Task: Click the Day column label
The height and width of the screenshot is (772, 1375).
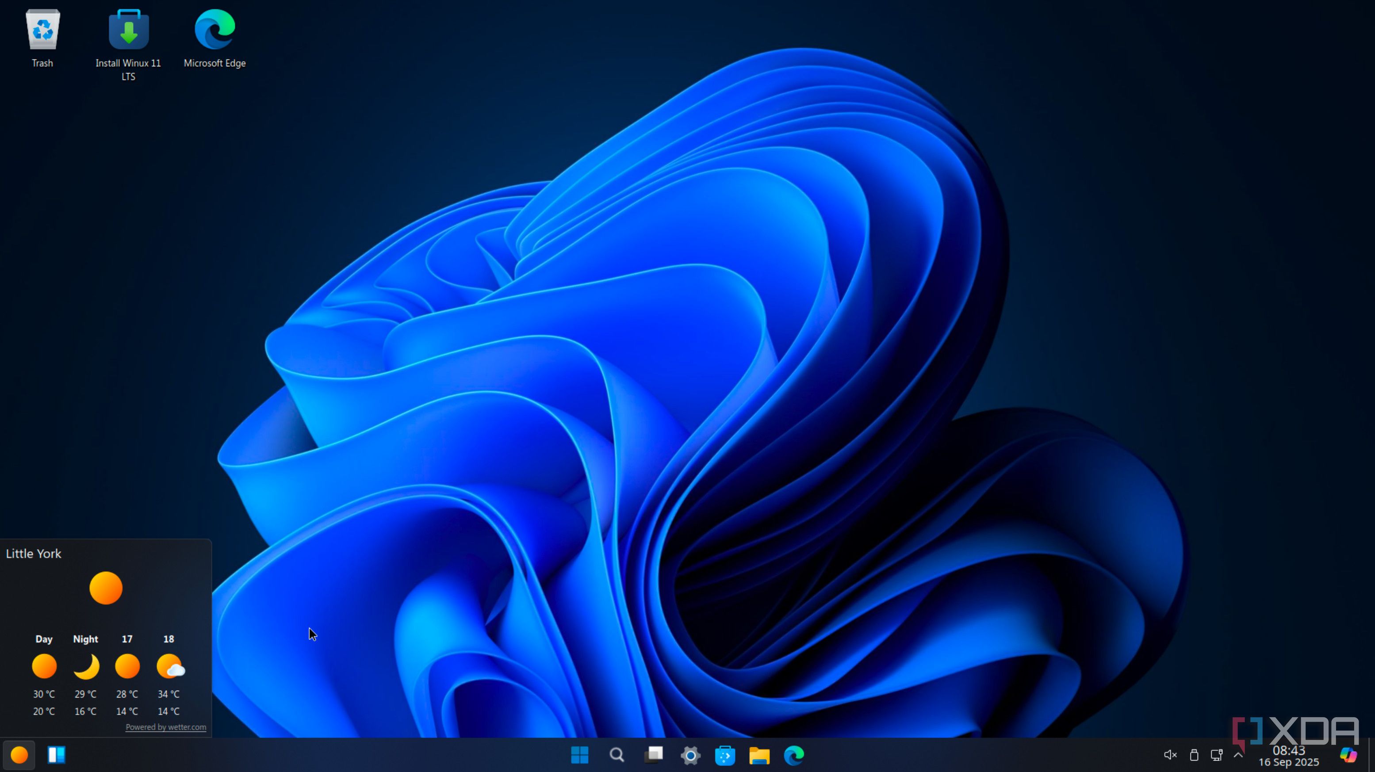Action: click(44, 639)
